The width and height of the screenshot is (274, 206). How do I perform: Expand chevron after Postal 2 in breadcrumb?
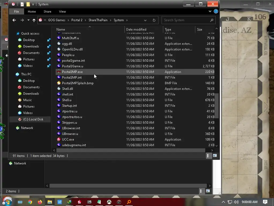pos(85,20)
